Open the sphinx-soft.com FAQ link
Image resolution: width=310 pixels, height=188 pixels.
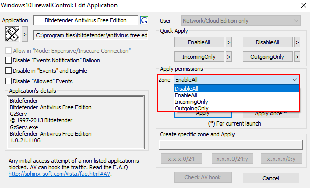(x=59, y=174)
